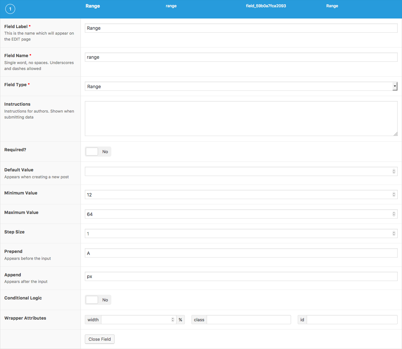Click the wrapper width stepper arrows

[173, 320]
